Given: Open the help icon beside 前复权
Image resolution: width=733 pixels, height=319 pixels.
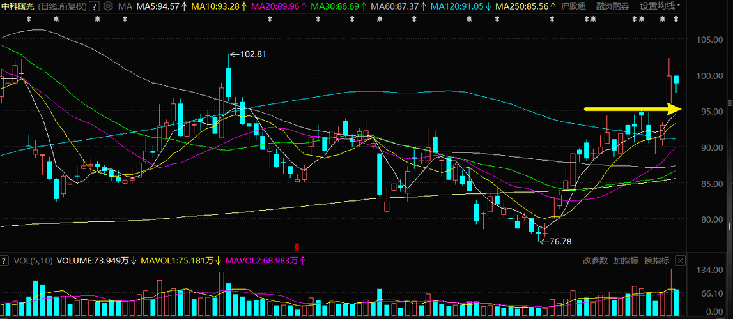Looking at the screenshot, I should pyautogui.click(x=94, y=6).
